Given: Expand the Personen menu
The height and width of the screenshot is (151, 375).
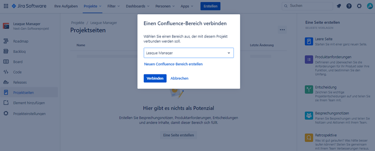Looking at the screenshot, I should (x=165, y=6).
